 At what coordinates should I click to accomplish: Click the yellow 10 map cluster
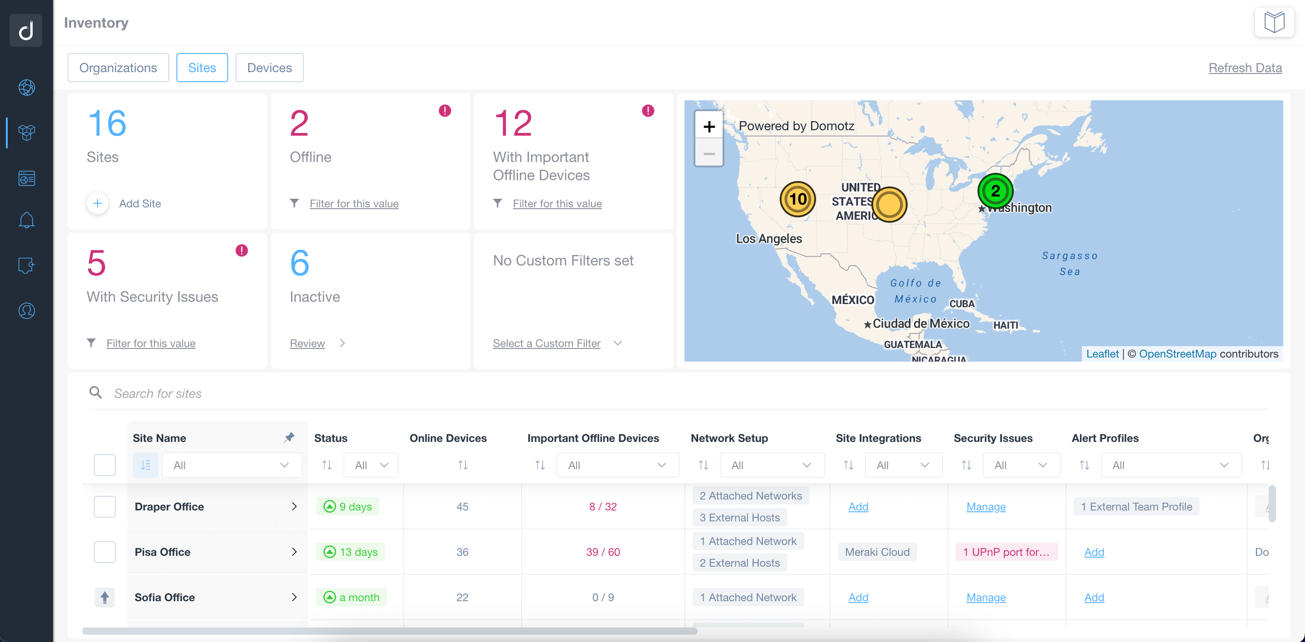tap(797, 199)
